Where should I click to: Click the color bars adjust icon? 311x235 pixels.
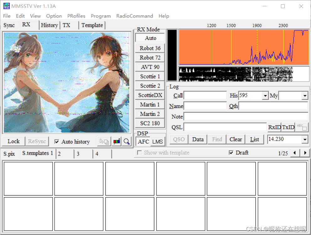(117, 141)
